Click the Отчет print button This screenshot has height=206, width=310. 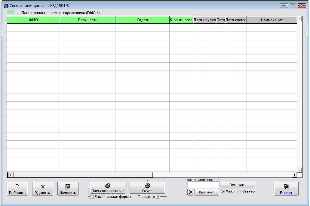coord(147,188)
